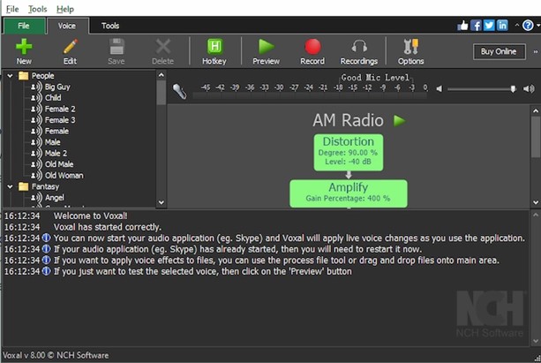This screenshot has height=363, width=541.
Task: Select the Child voice
Action: tap(53, 98)
